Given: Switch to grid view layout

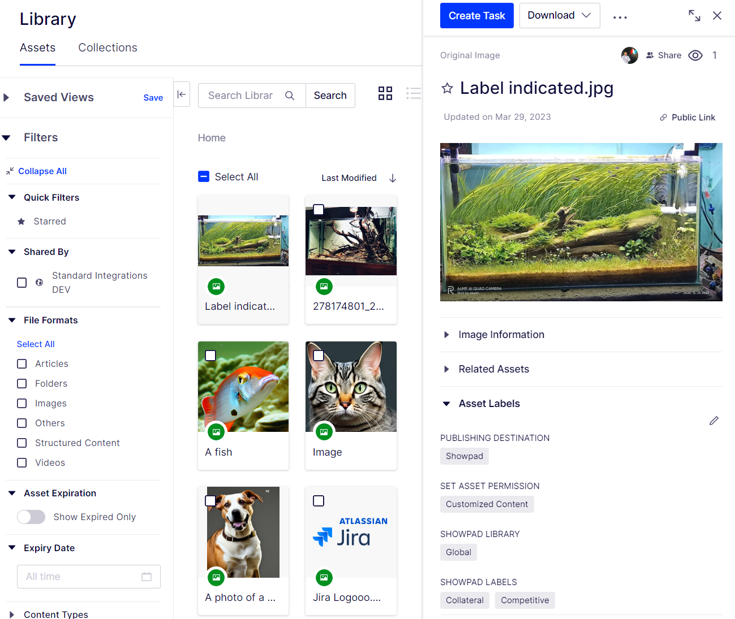Looking at the screenshot, I should (x=385, y=93).
